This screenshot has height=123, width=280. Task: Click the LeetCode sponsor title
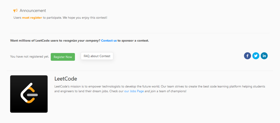click(x=66, y=79)
